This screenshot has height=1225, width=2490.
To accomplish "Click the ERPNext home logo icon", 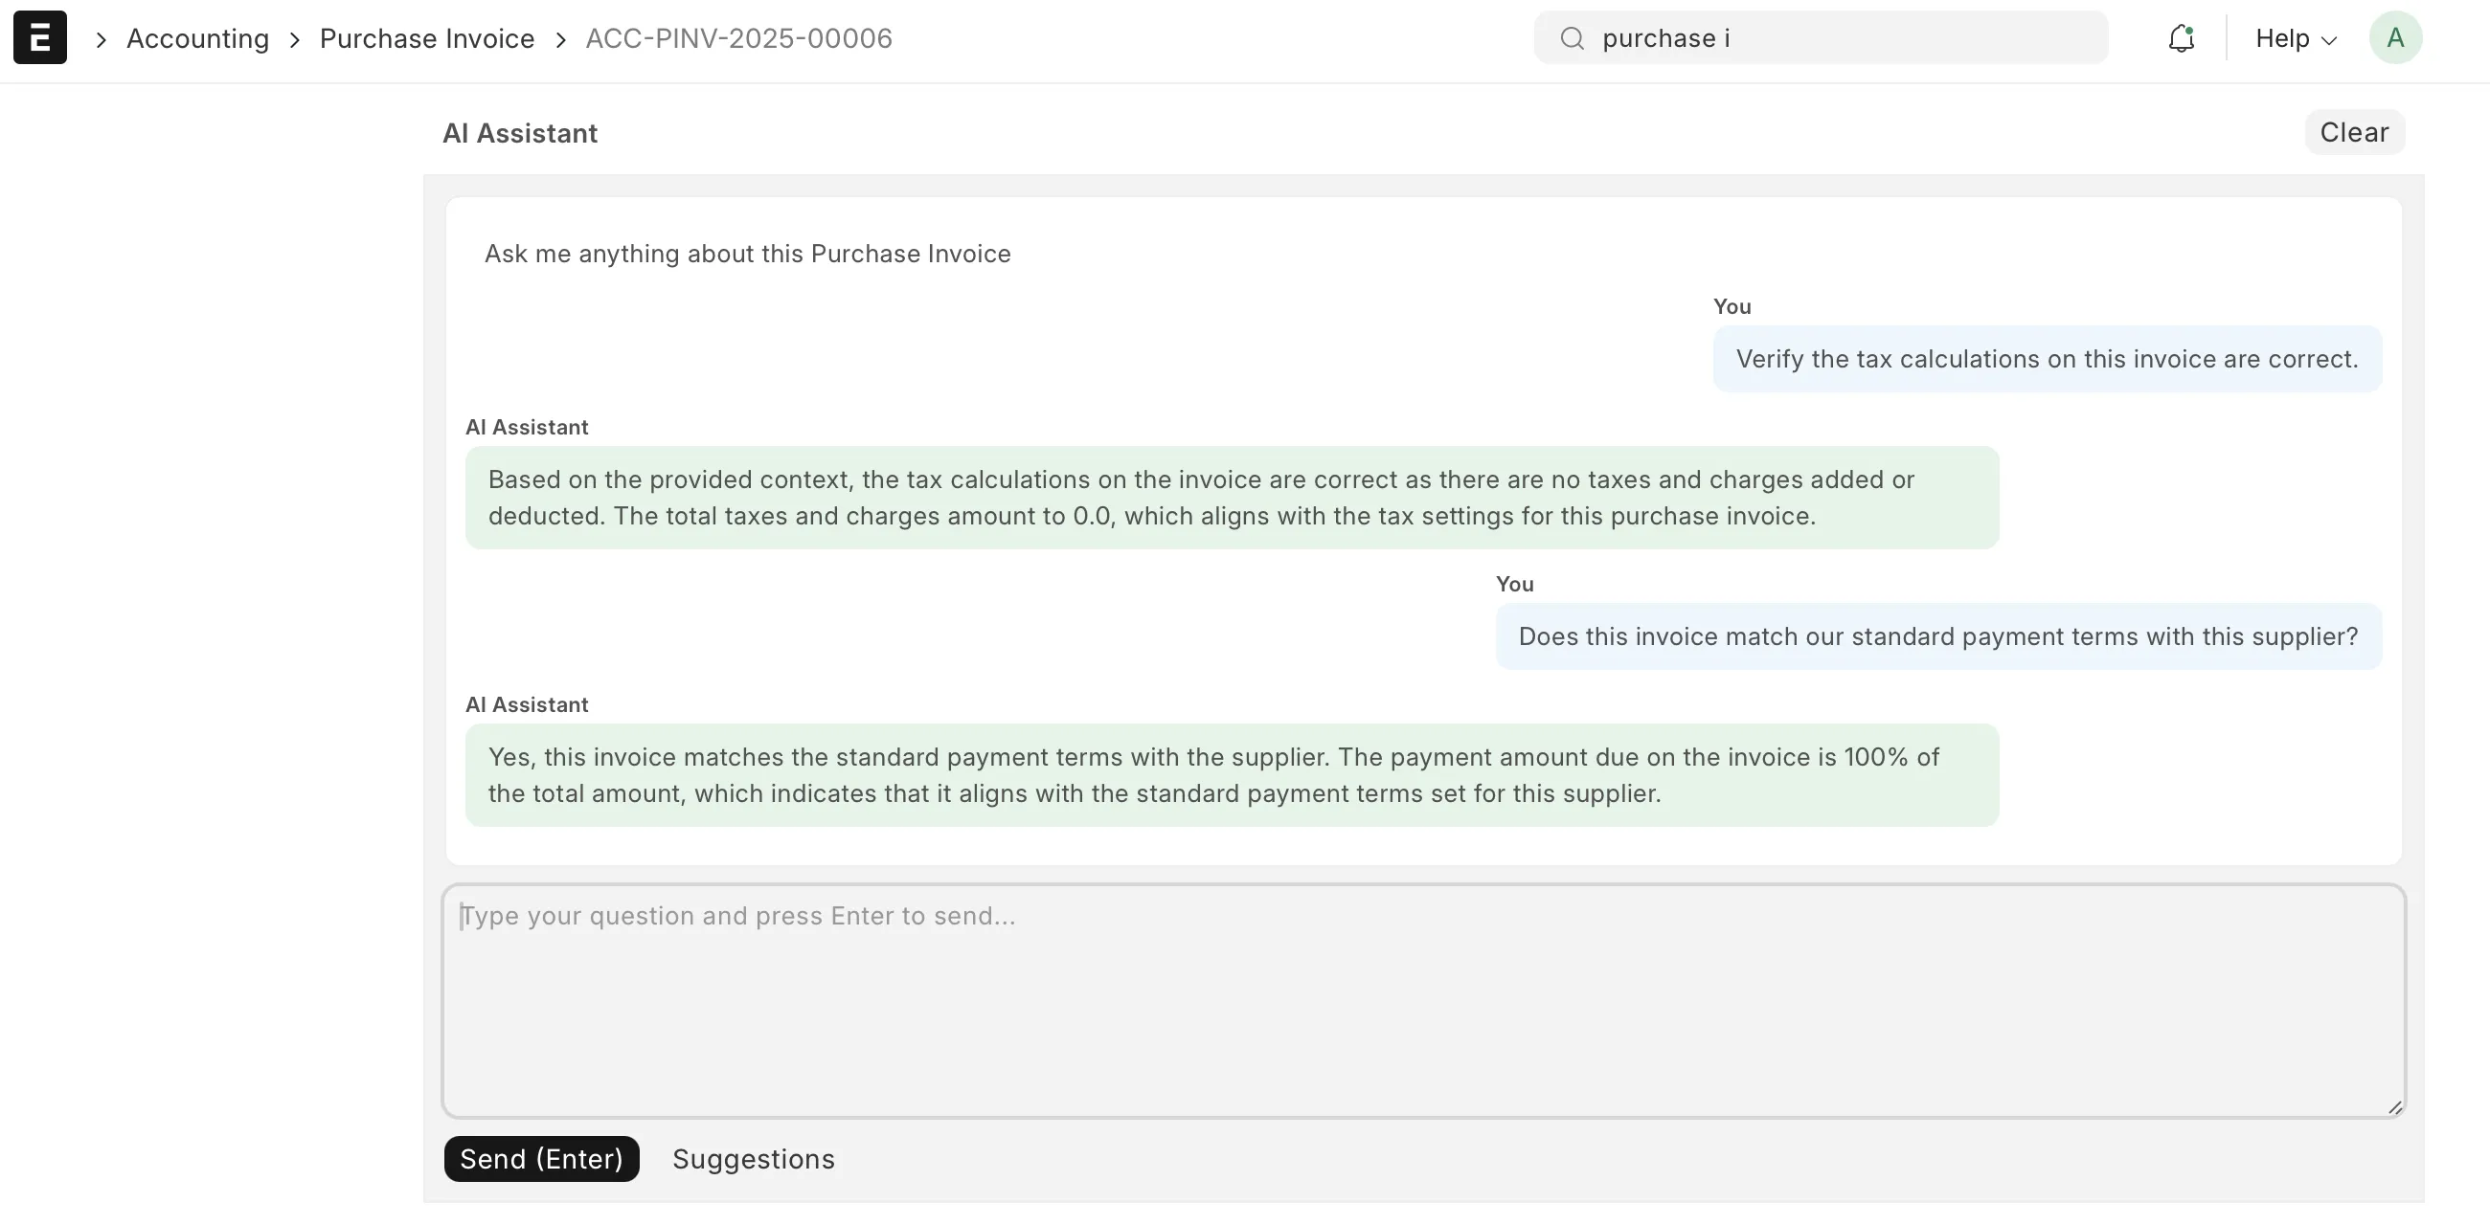I will coord(39,37).
